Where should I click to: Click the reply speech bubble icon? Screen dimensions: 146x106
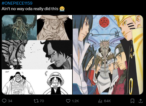pyautogui.click(x=4, y=101)
